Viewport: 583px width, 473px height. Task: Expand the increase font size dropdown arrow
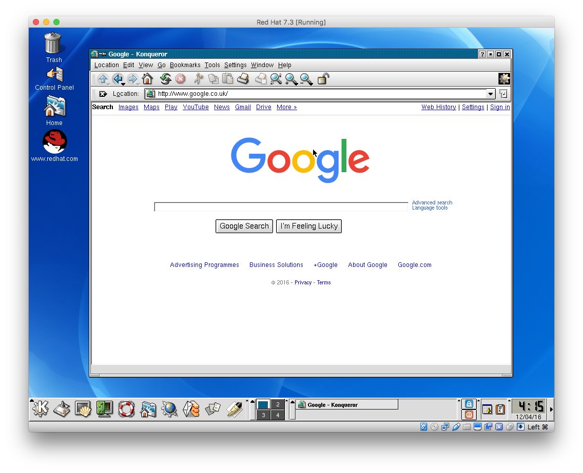click(296, 84)
